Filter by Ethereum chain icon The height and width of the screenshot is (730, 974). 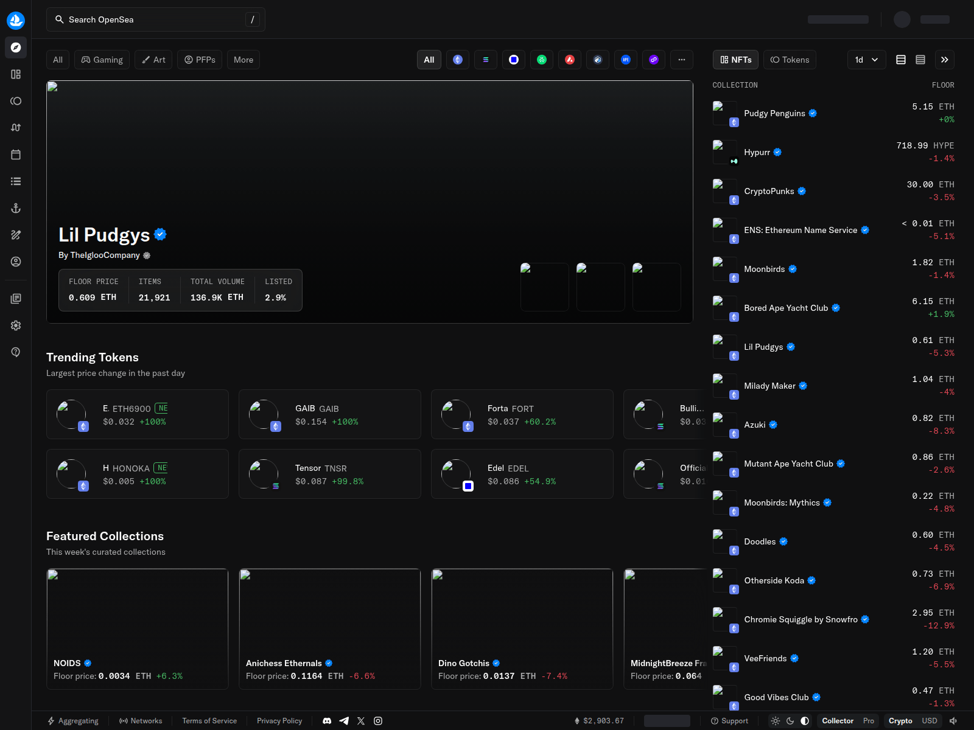click(458, 60)
